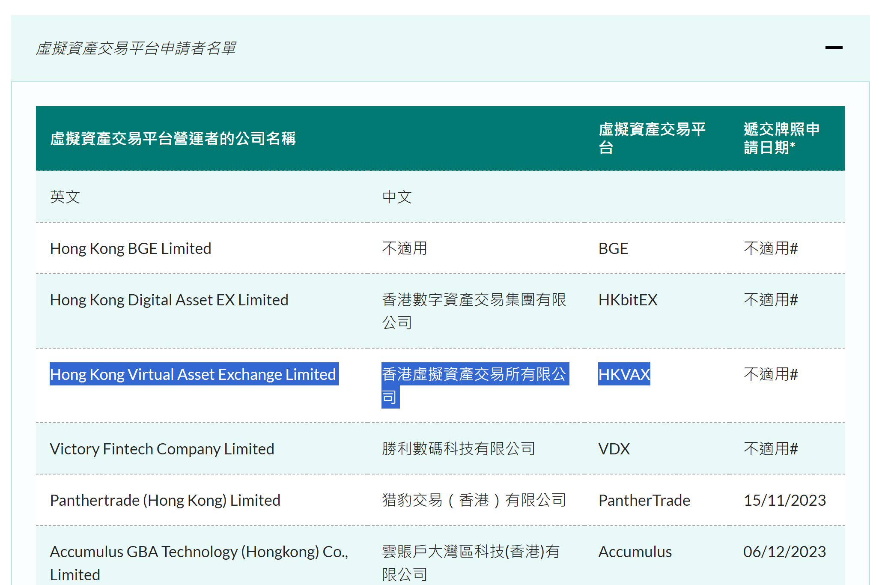Image resolution: width=879 pixels, height=585 pixels.
Task: Click the HKbitEX platform name
Action: pos(627,300)
